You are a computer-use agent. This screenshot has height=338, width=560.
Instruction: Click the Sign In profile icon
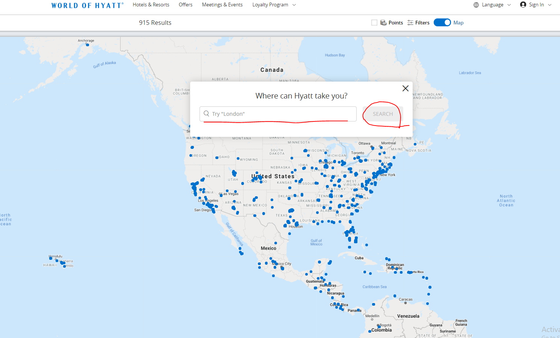[523, 5]
